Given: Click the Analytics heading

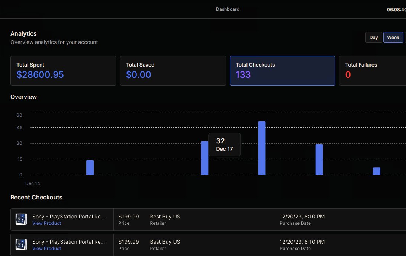Looking at the screenshot, I should click(x=23, y=34).
